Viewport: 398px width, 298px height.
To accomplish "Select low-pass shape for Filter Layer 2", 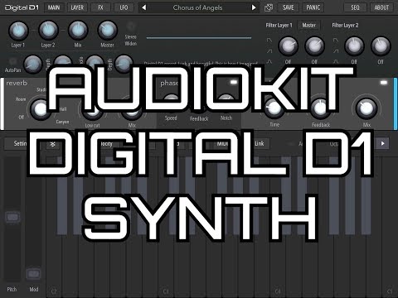I will tap(336, 41).
